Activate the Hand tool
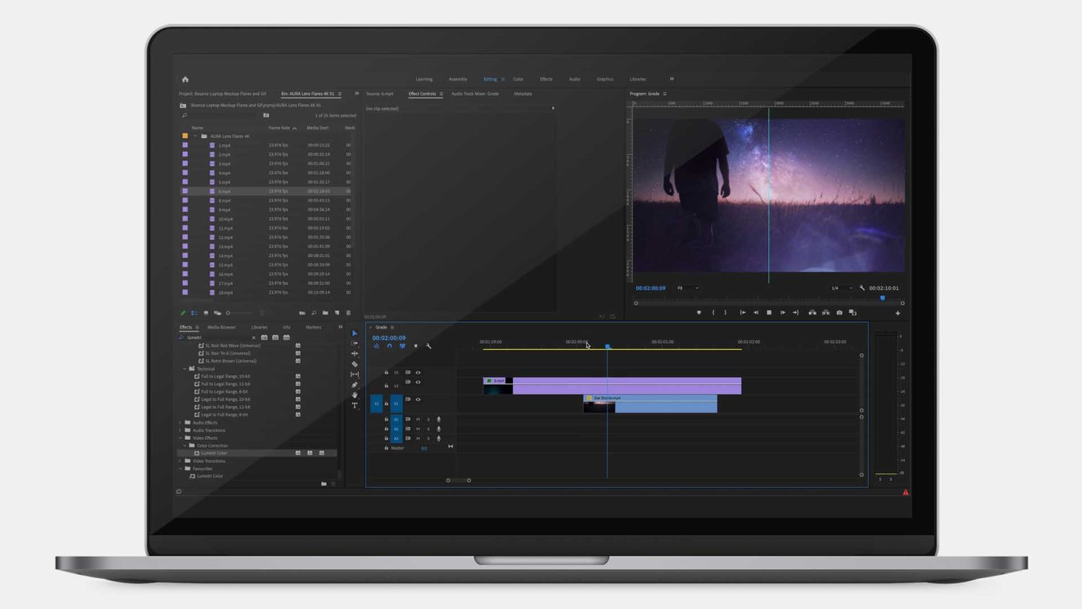Viewport: 1082px width, 609px height. [354, 395]
